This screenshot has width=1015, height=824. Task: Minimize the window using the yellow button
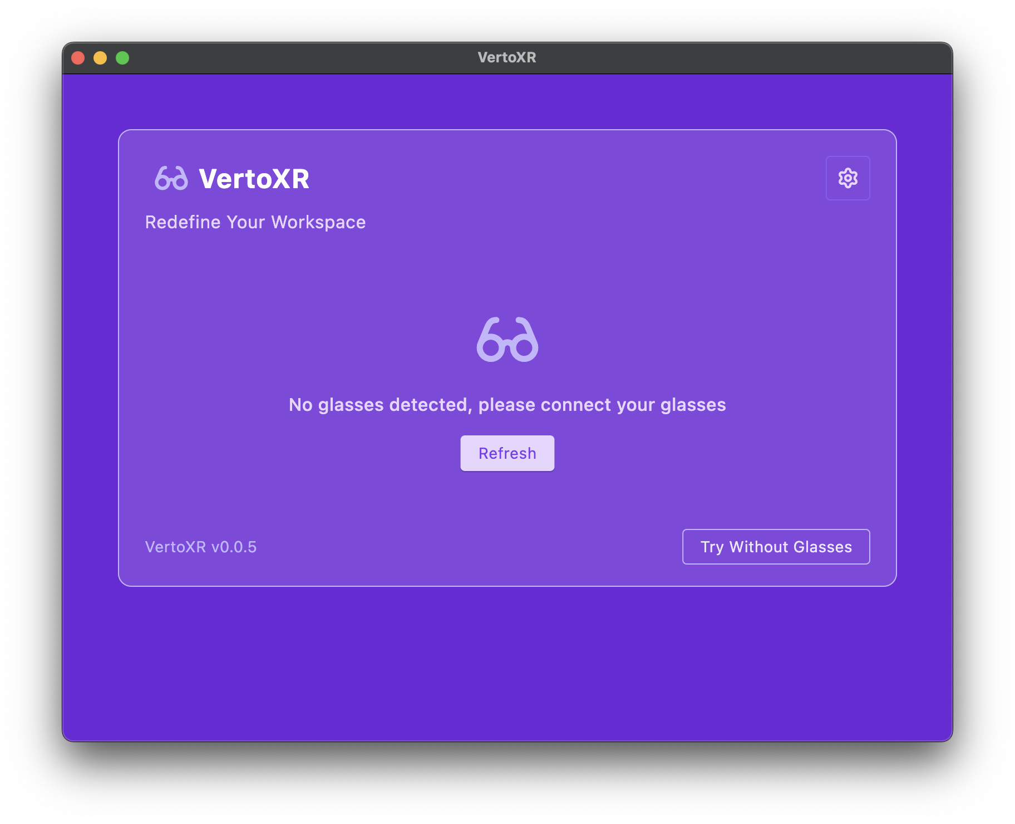click(x=100, y=58)
